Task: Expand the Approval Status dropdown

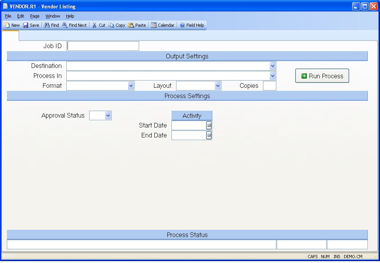Action: point(108,116)
